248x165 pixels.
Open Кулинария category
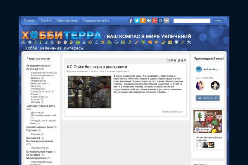click(33, 155)
